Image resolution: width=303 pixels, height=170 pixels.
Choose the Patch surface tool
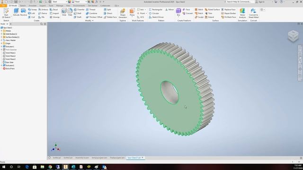click(199, 13)
